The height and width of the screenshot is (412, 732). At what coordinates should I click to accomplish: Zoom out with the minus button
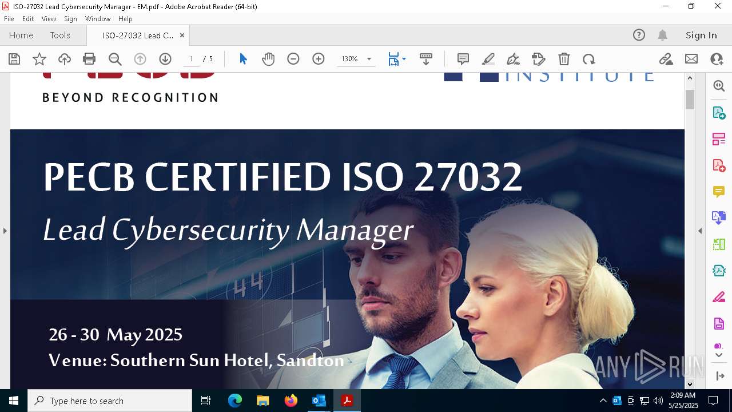(x=293, y=59)
